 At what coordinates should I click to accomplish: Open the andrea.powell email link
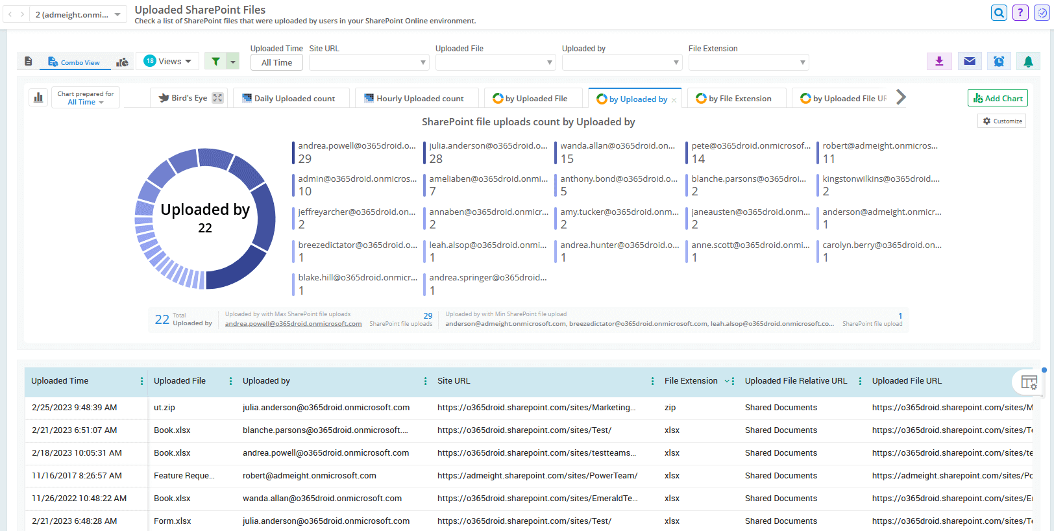pos(293,324)
